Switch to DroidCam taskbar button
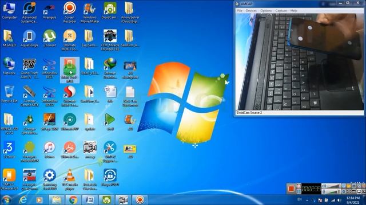 pyautogui.click(x=106, y=200)
